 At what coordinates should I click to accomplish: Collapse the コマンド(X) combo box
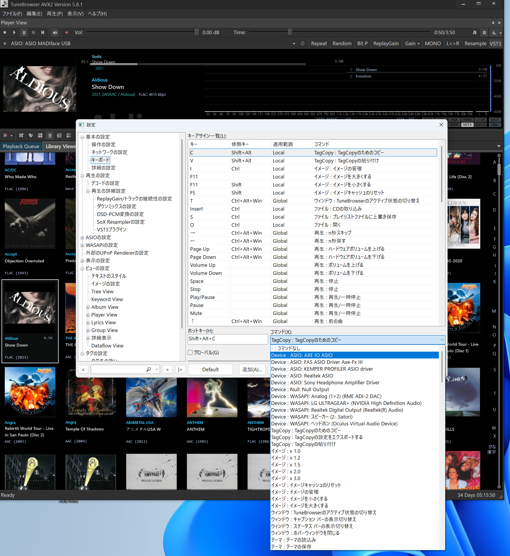[442, 340]
